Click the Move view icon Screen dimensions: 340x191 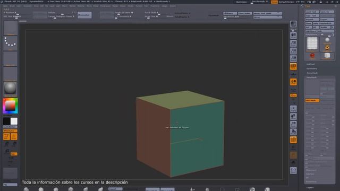click(x=293, y=117)
